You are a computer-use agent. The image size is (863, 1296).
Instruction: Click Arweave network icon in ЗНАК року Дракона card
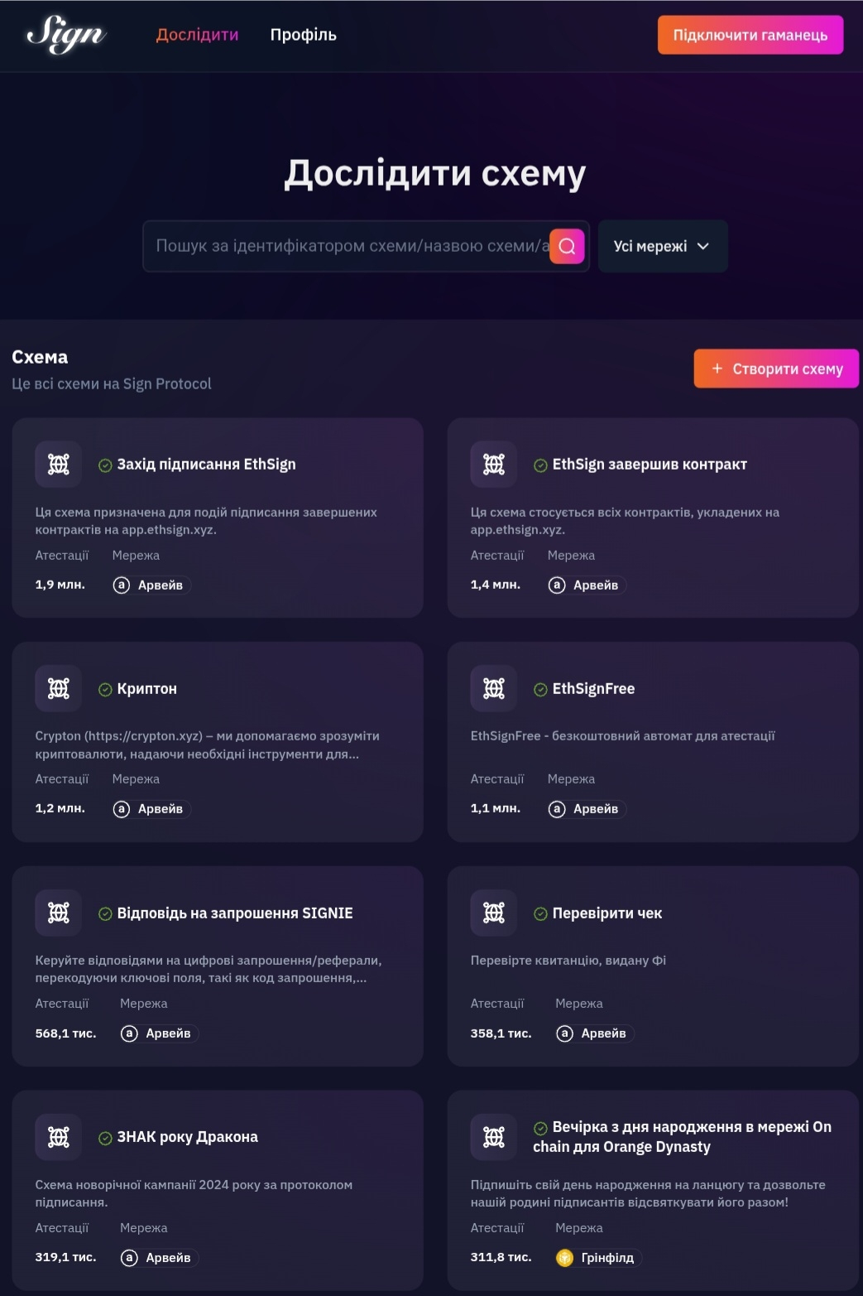(x=129, y=1258)
